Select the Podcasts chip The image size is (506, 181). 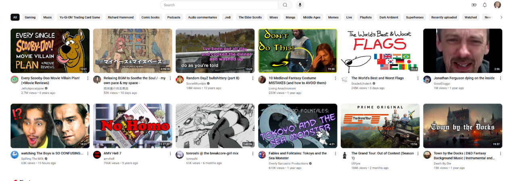pos(174,17)
